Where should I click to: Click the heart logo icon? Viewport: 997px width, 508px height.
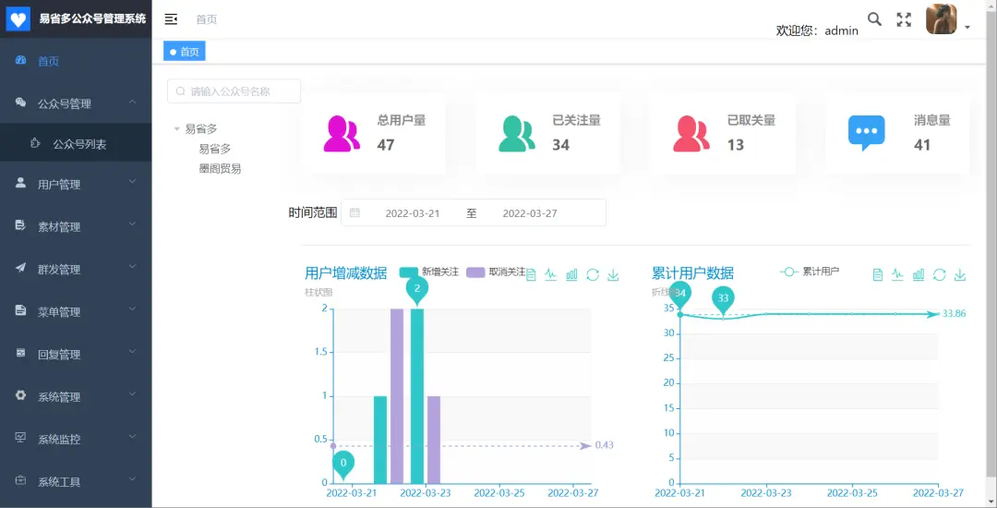pyautogui.click(x=18, y=19)
